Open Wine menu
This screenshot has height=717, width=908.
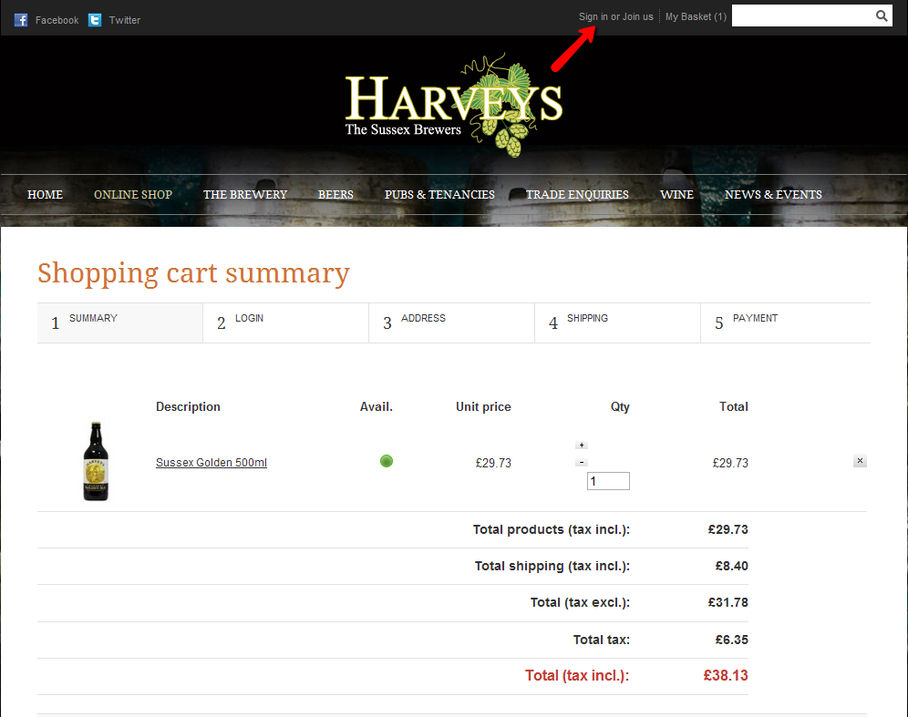click(x=677, y=194)
